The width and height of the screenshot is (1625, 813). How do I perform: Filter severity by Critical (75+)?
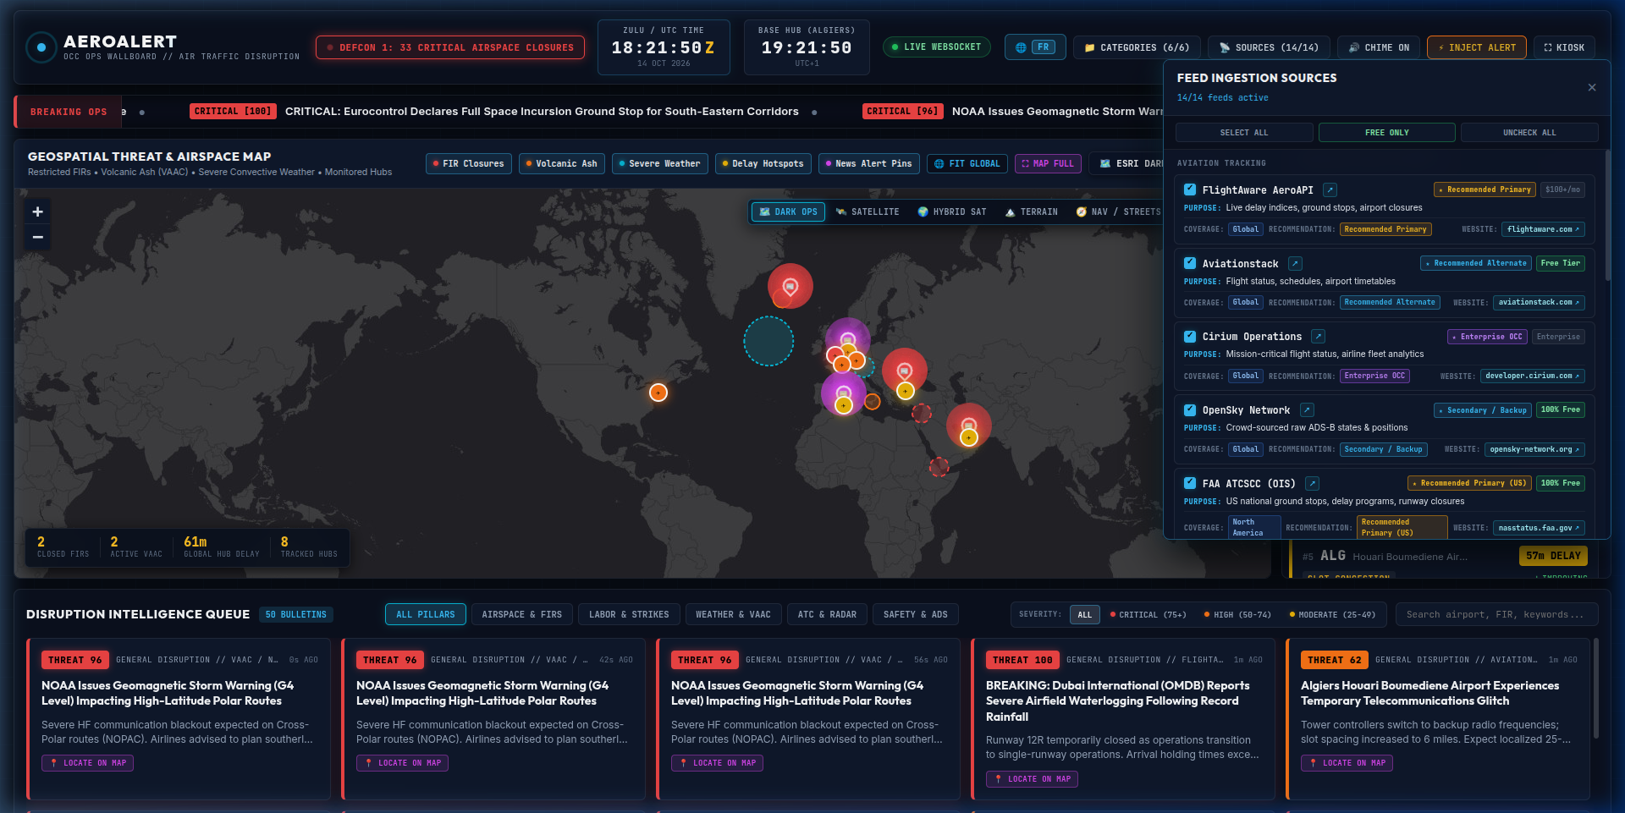pyautogui.click(x=1148, y=615)
